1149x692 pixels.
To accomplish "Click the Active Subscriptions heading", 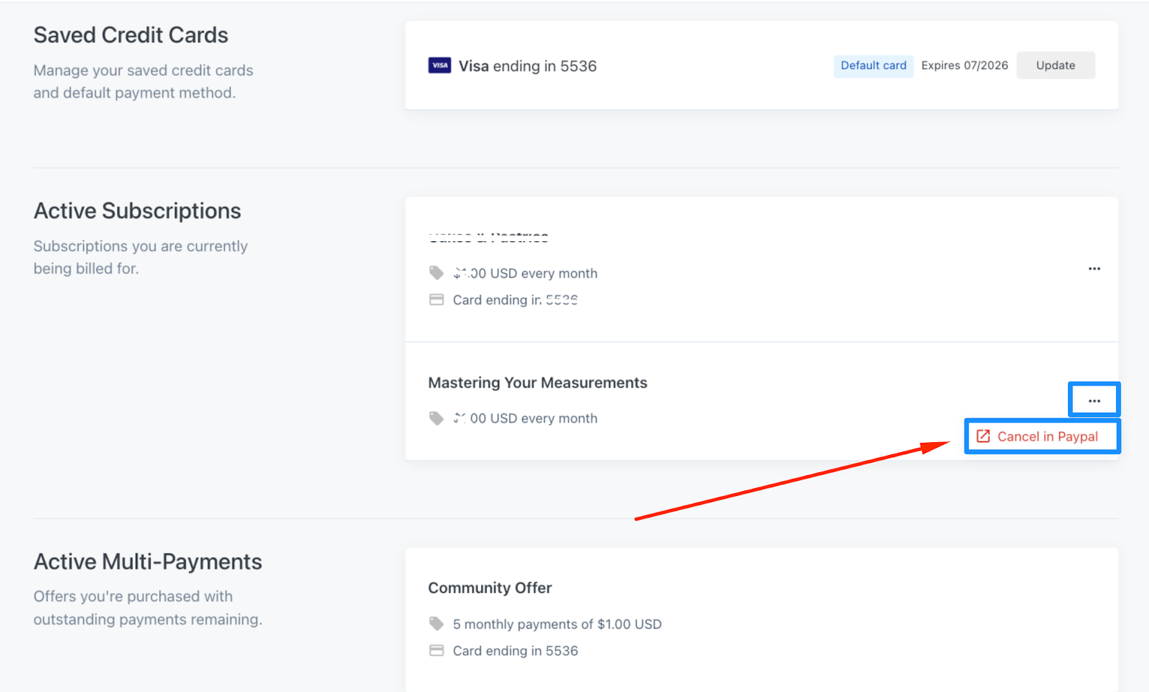I will 137,211.
